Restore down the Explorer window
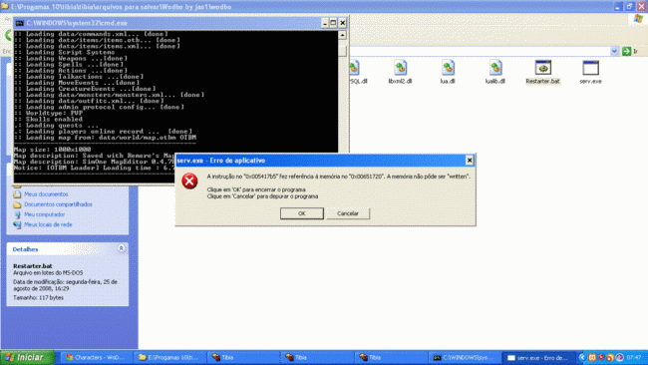 click(629, 6)
